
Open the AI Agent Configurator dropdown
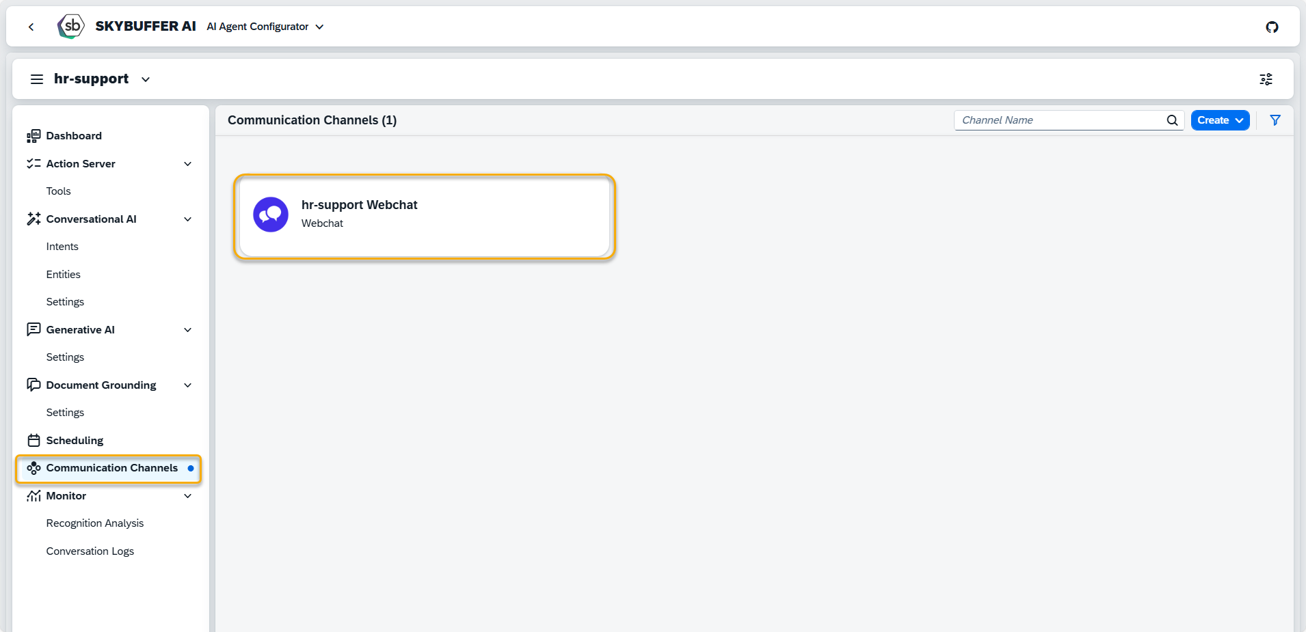pos(265,27)
